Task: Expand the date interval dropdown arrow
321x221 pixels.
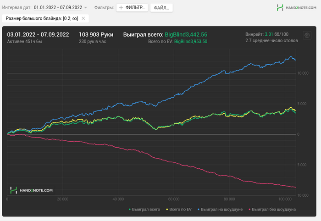Action: pos(86,8)
